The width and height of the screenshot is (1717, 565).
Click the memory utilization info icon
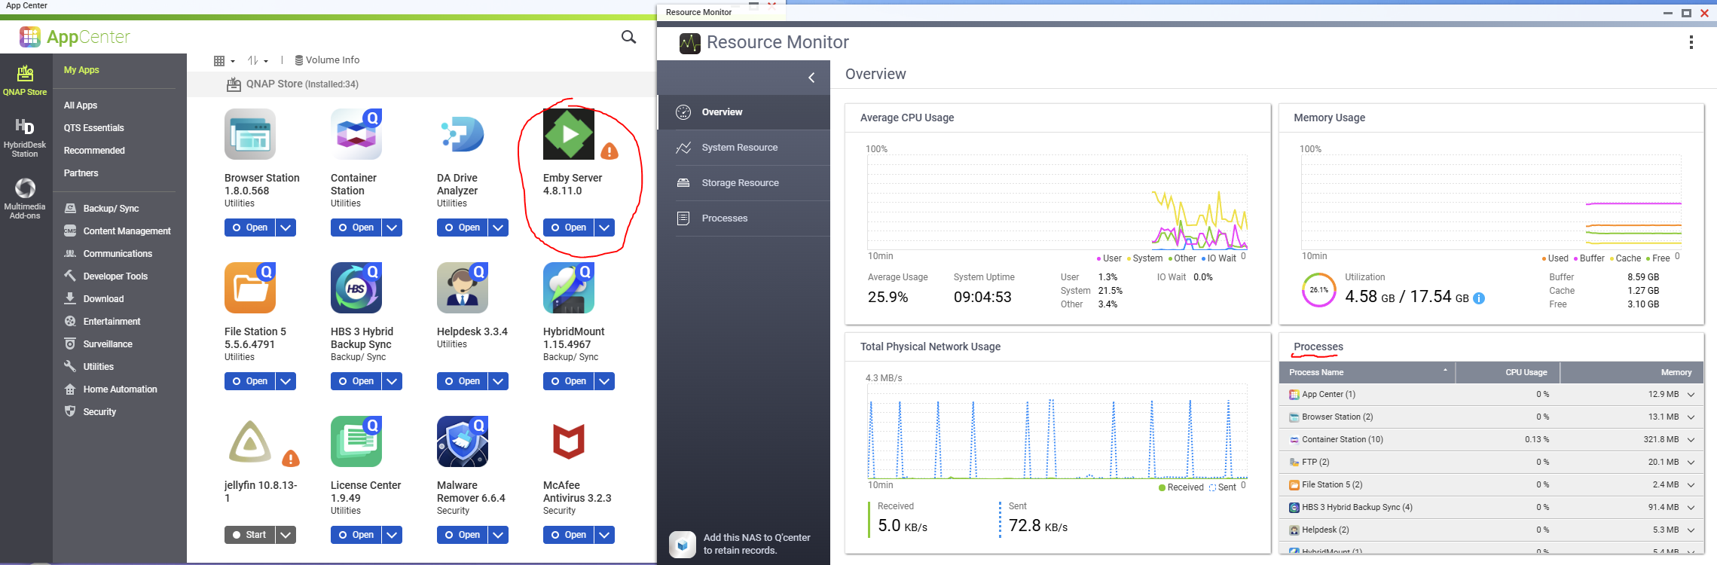click(1479, 298)
